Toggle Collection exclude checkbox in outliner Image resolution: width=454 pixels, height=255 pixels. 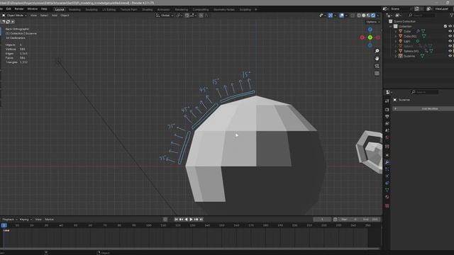(445, 26)
